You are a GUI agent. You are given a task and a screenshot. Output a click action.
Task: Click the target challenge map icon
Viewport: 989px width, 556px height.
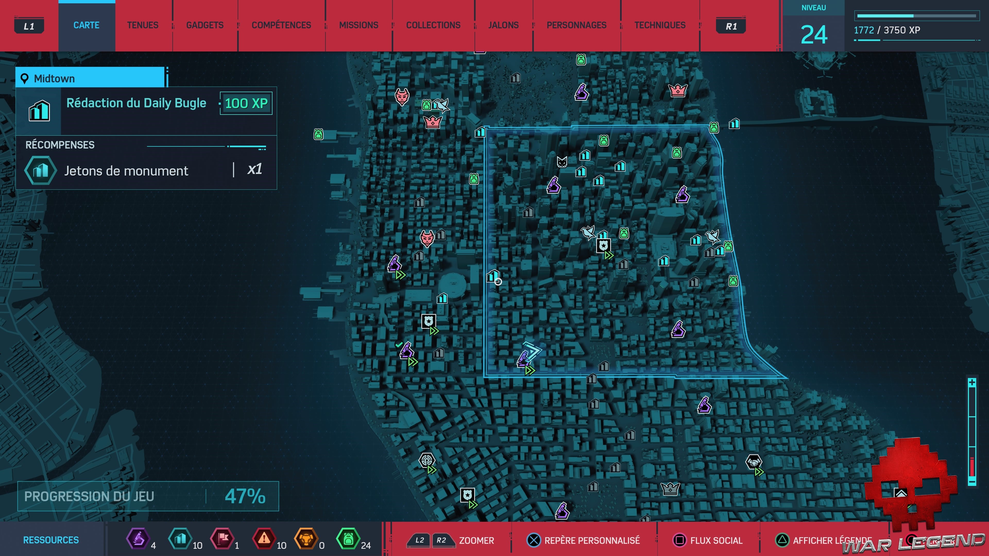tap(427, 460)
